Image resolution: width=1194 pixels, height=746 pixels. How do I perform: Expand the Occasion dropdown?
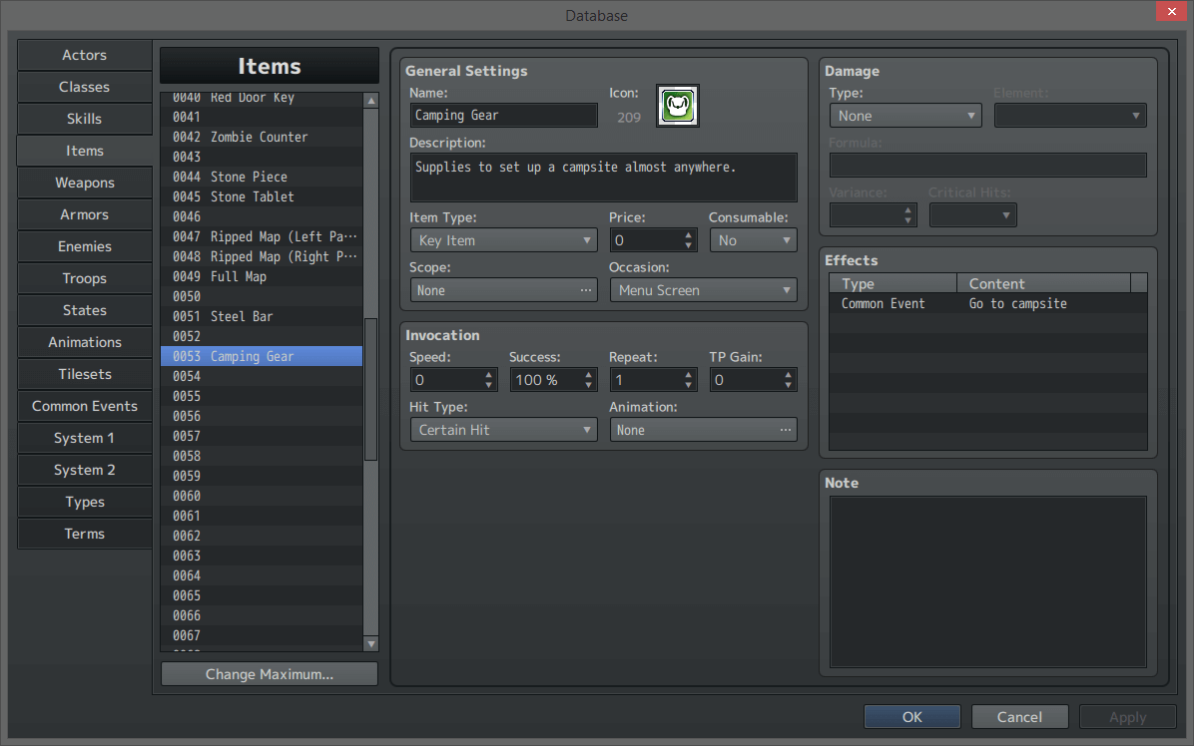click(x=703, y=290)
